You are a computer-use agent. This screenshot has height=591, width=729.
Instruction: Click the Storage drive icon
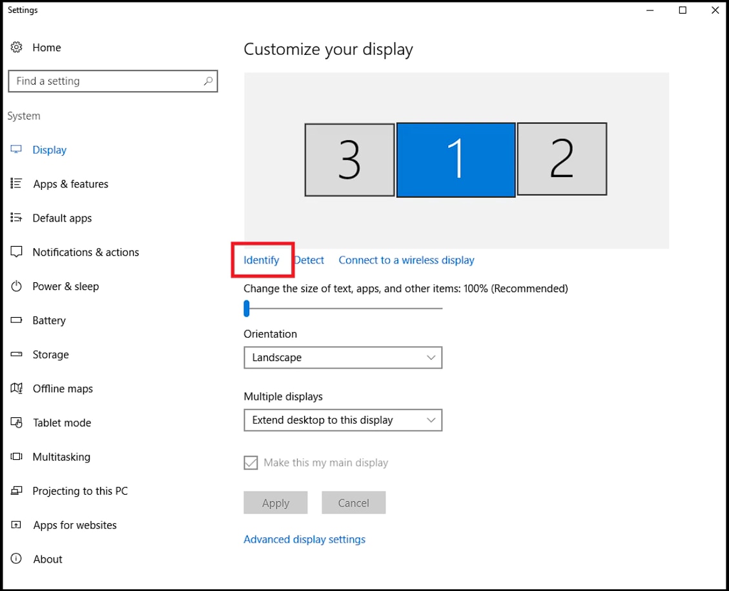pos(16,354)
